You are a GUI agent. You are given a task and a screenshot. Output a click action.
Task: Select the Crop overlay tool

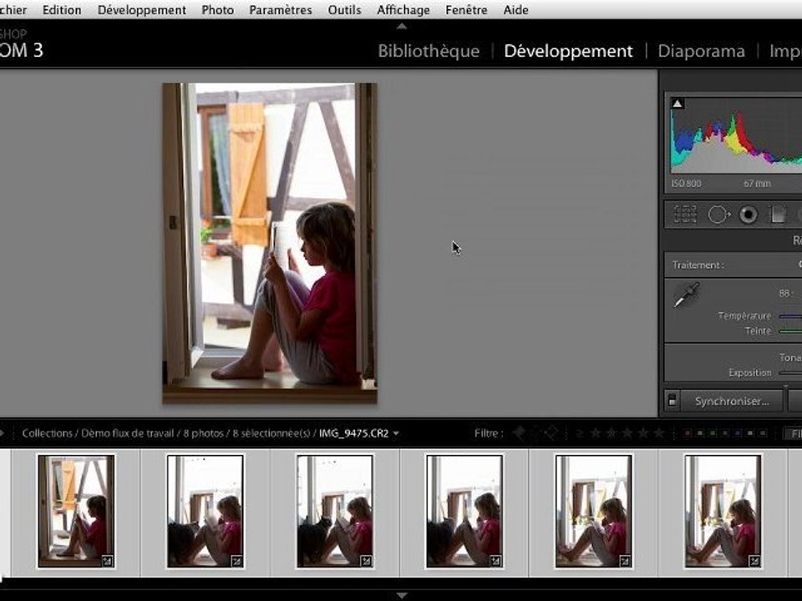685,215
